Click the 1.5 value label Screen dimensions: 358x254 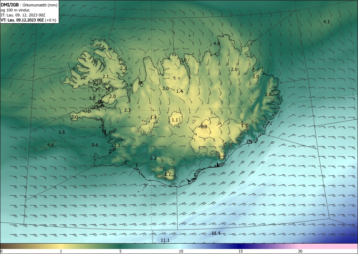[244, 125]
